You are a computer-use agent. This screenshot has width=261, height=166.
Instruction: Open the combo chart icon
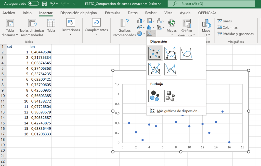click(x=159, y=27)
